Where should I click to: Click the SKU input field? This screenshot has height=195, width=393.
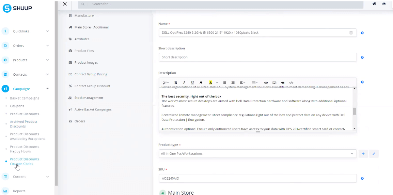click(x=258, y=178)
